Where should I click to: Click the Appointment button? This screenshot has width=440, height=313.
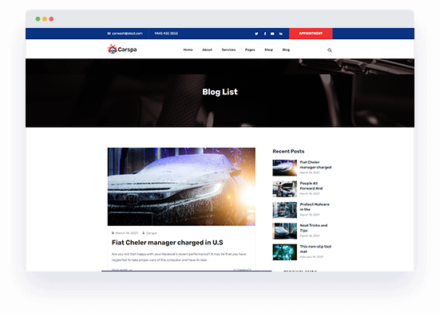tap(311, 34)
